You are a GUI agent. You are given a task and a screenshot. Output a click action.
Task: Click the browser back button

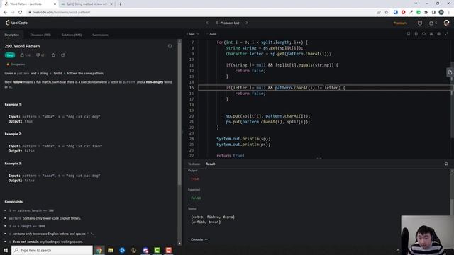pos(5,13)
